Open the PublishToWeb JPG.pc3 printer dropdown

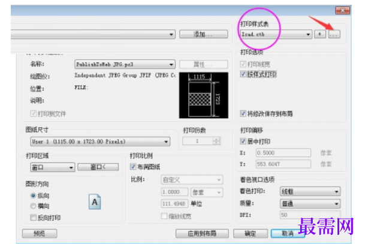click(125, 65)
